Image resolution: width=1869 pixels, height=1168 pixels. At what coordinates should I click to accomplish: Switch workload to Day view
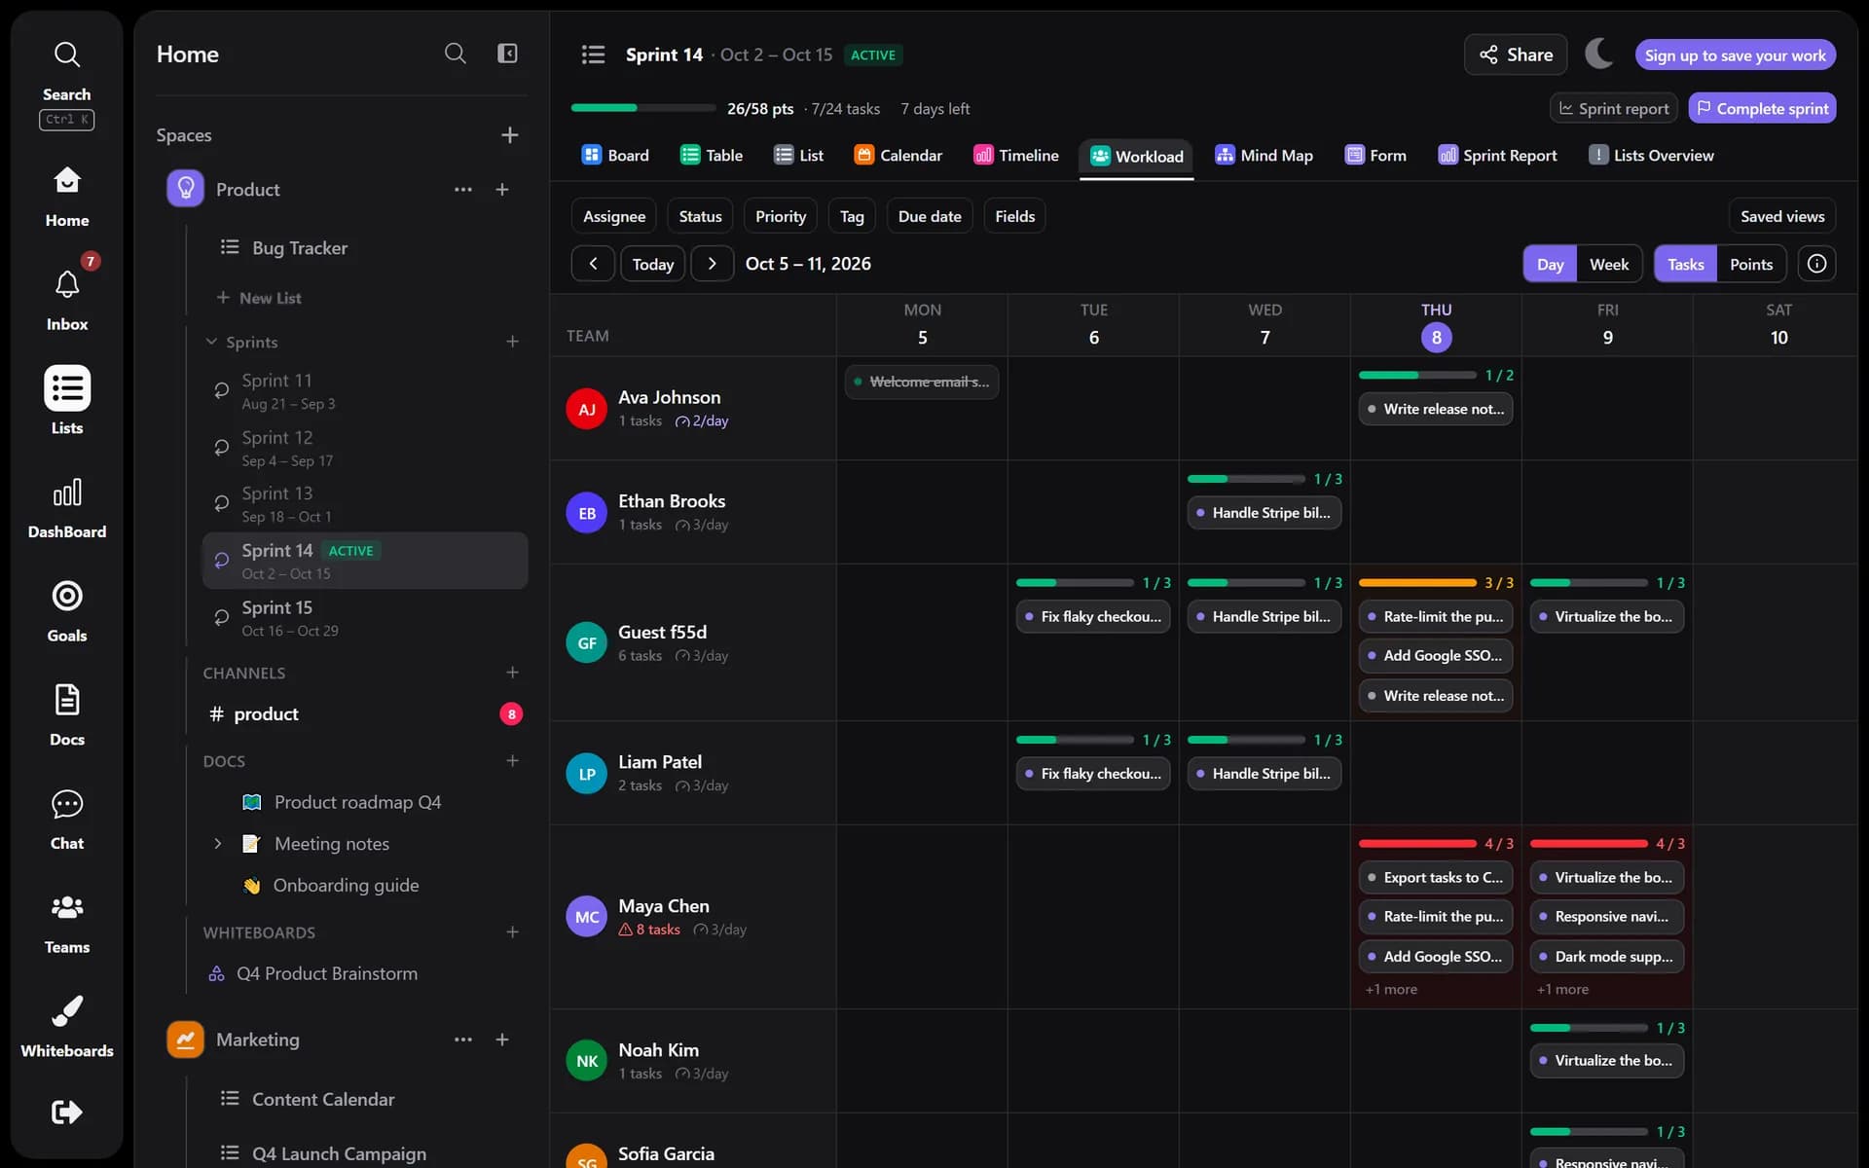pos(1550,264)
